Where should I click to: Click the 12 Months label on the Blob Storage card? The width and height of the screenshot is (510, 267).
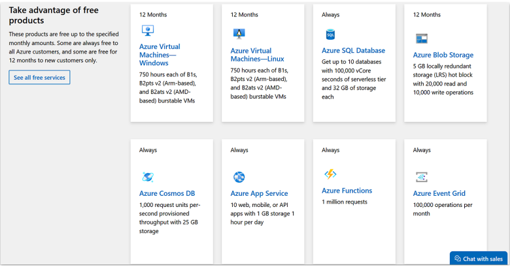(x=427, y=14)
